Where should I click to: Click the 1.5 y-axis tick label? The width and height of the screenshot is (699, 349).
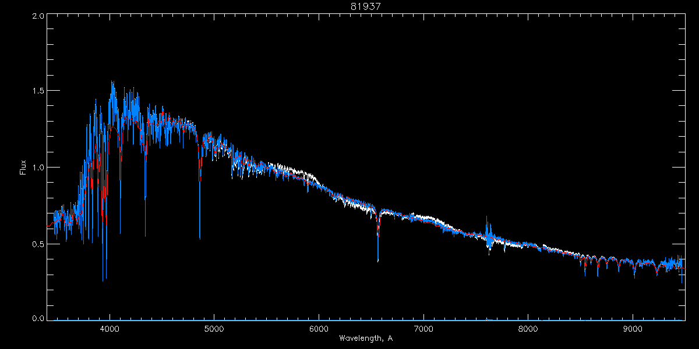38,91
